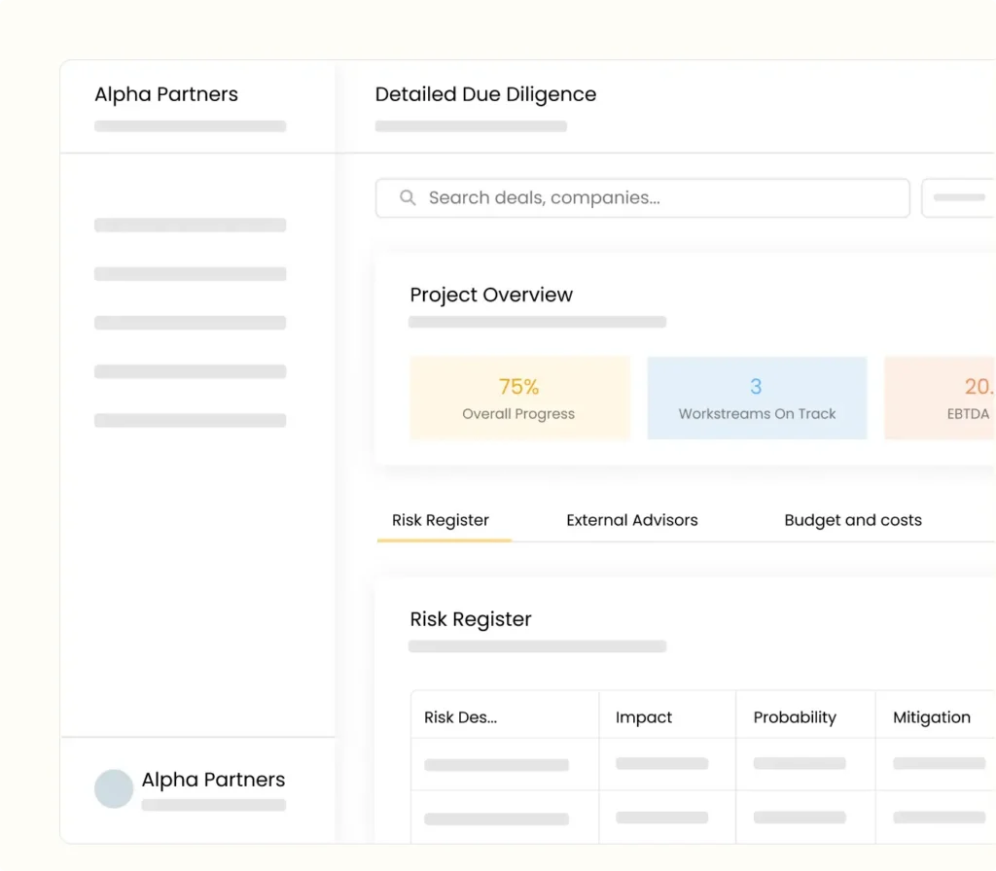Open the External Advisors tab
The height and width of the screenshot is (871, 996).
(632, 520)
